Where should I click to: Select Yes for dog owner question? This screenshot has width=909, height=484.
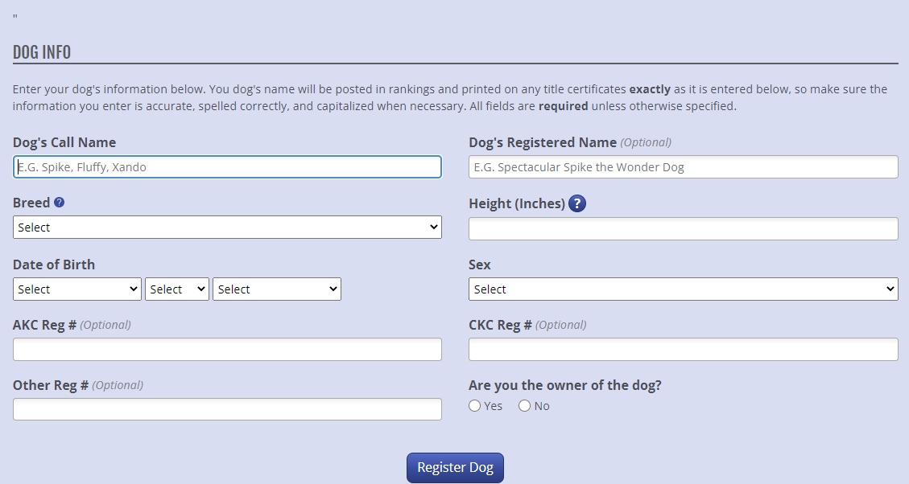[x=475, y=406]
